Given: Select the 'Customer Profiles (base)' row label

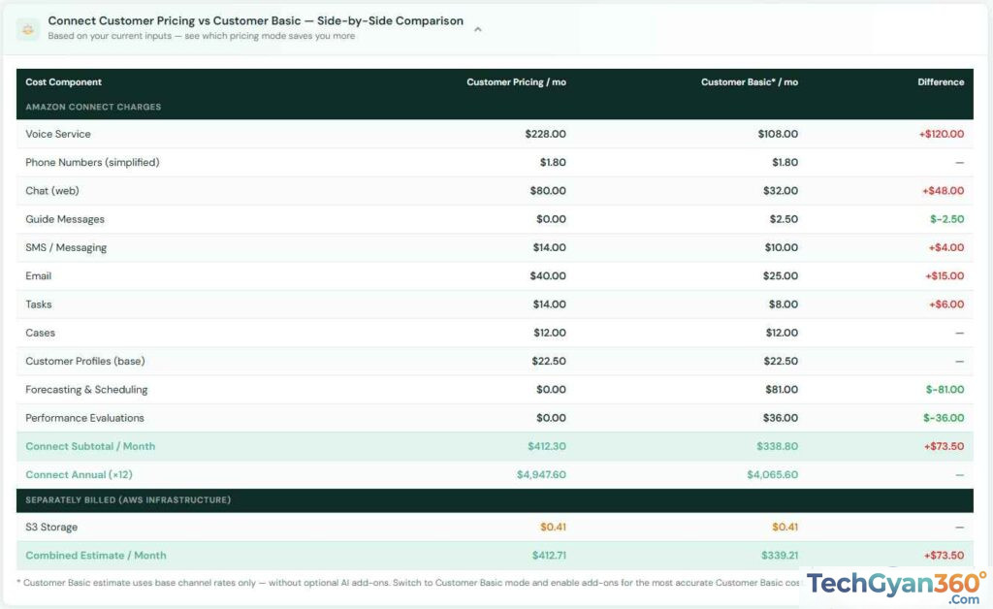Looking at the screenshot, I should 85,362.
